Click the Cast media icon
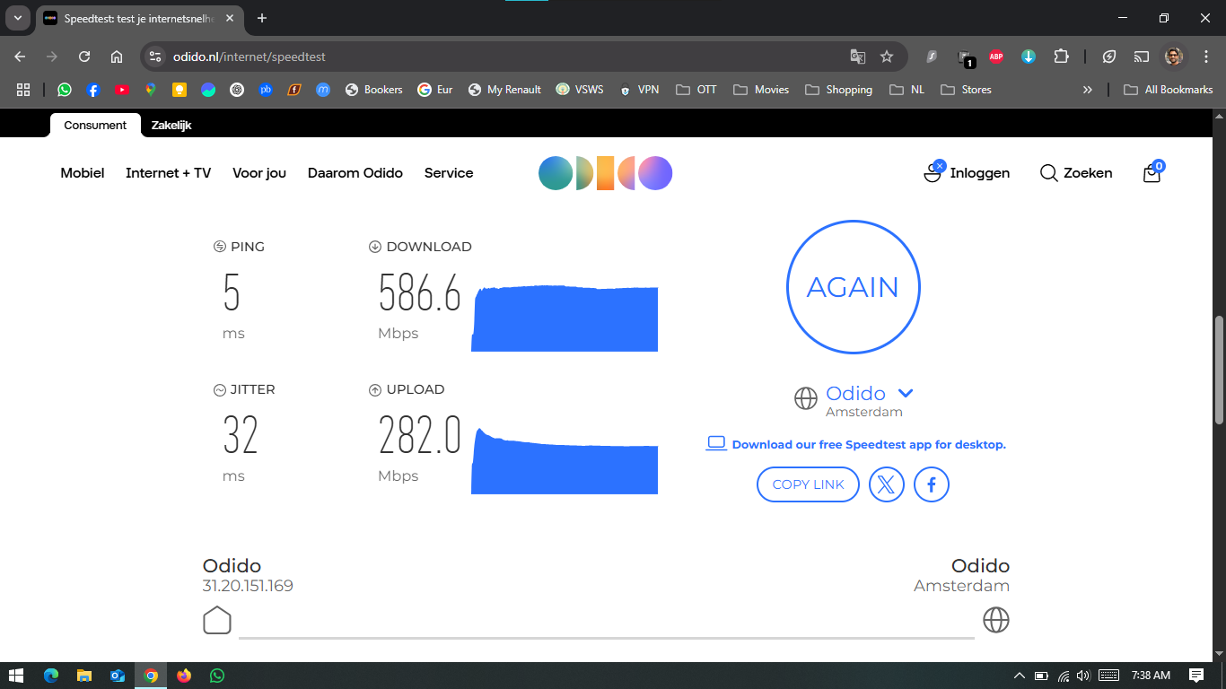This screenshot has height=689, width=1226. coord(1142,57)
